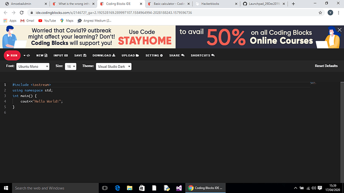The image size is (344, 193).
Task: Click the STAYHOME promo banner
Action: click(88, 37)
